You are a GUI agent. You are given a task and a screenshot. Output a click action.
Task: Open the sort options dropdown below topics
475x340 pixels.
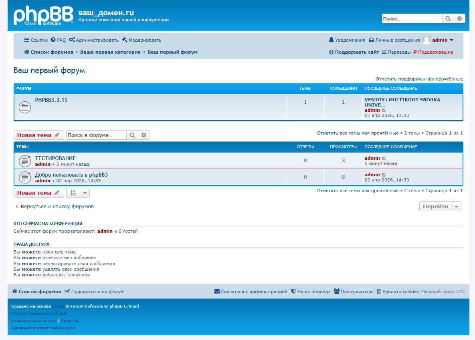coord(78,193)
